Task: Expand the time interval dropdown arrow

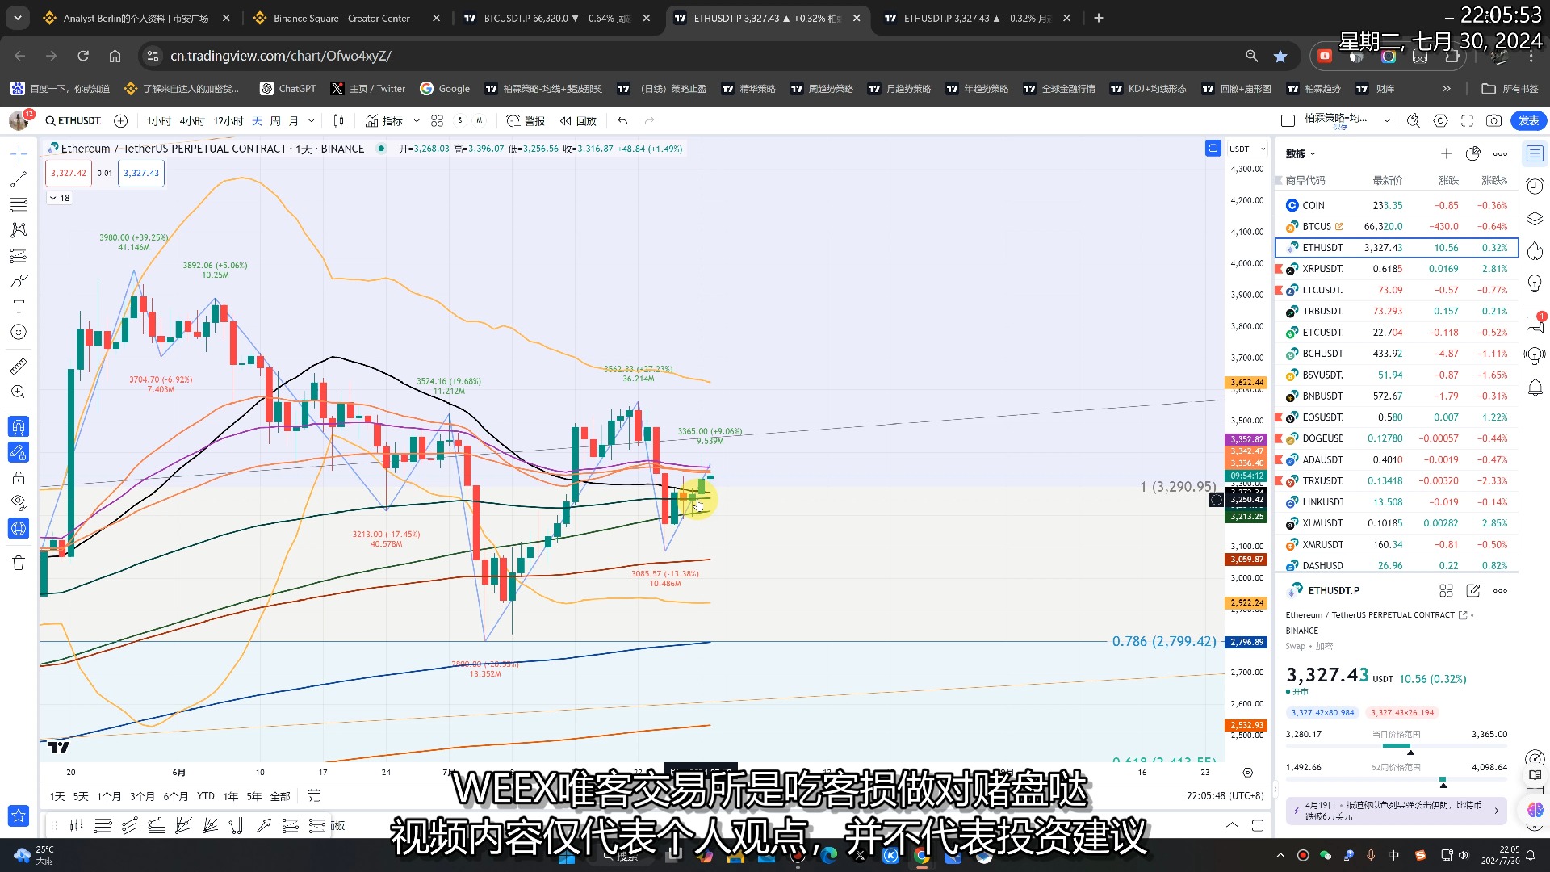Action: click(312, 121)
